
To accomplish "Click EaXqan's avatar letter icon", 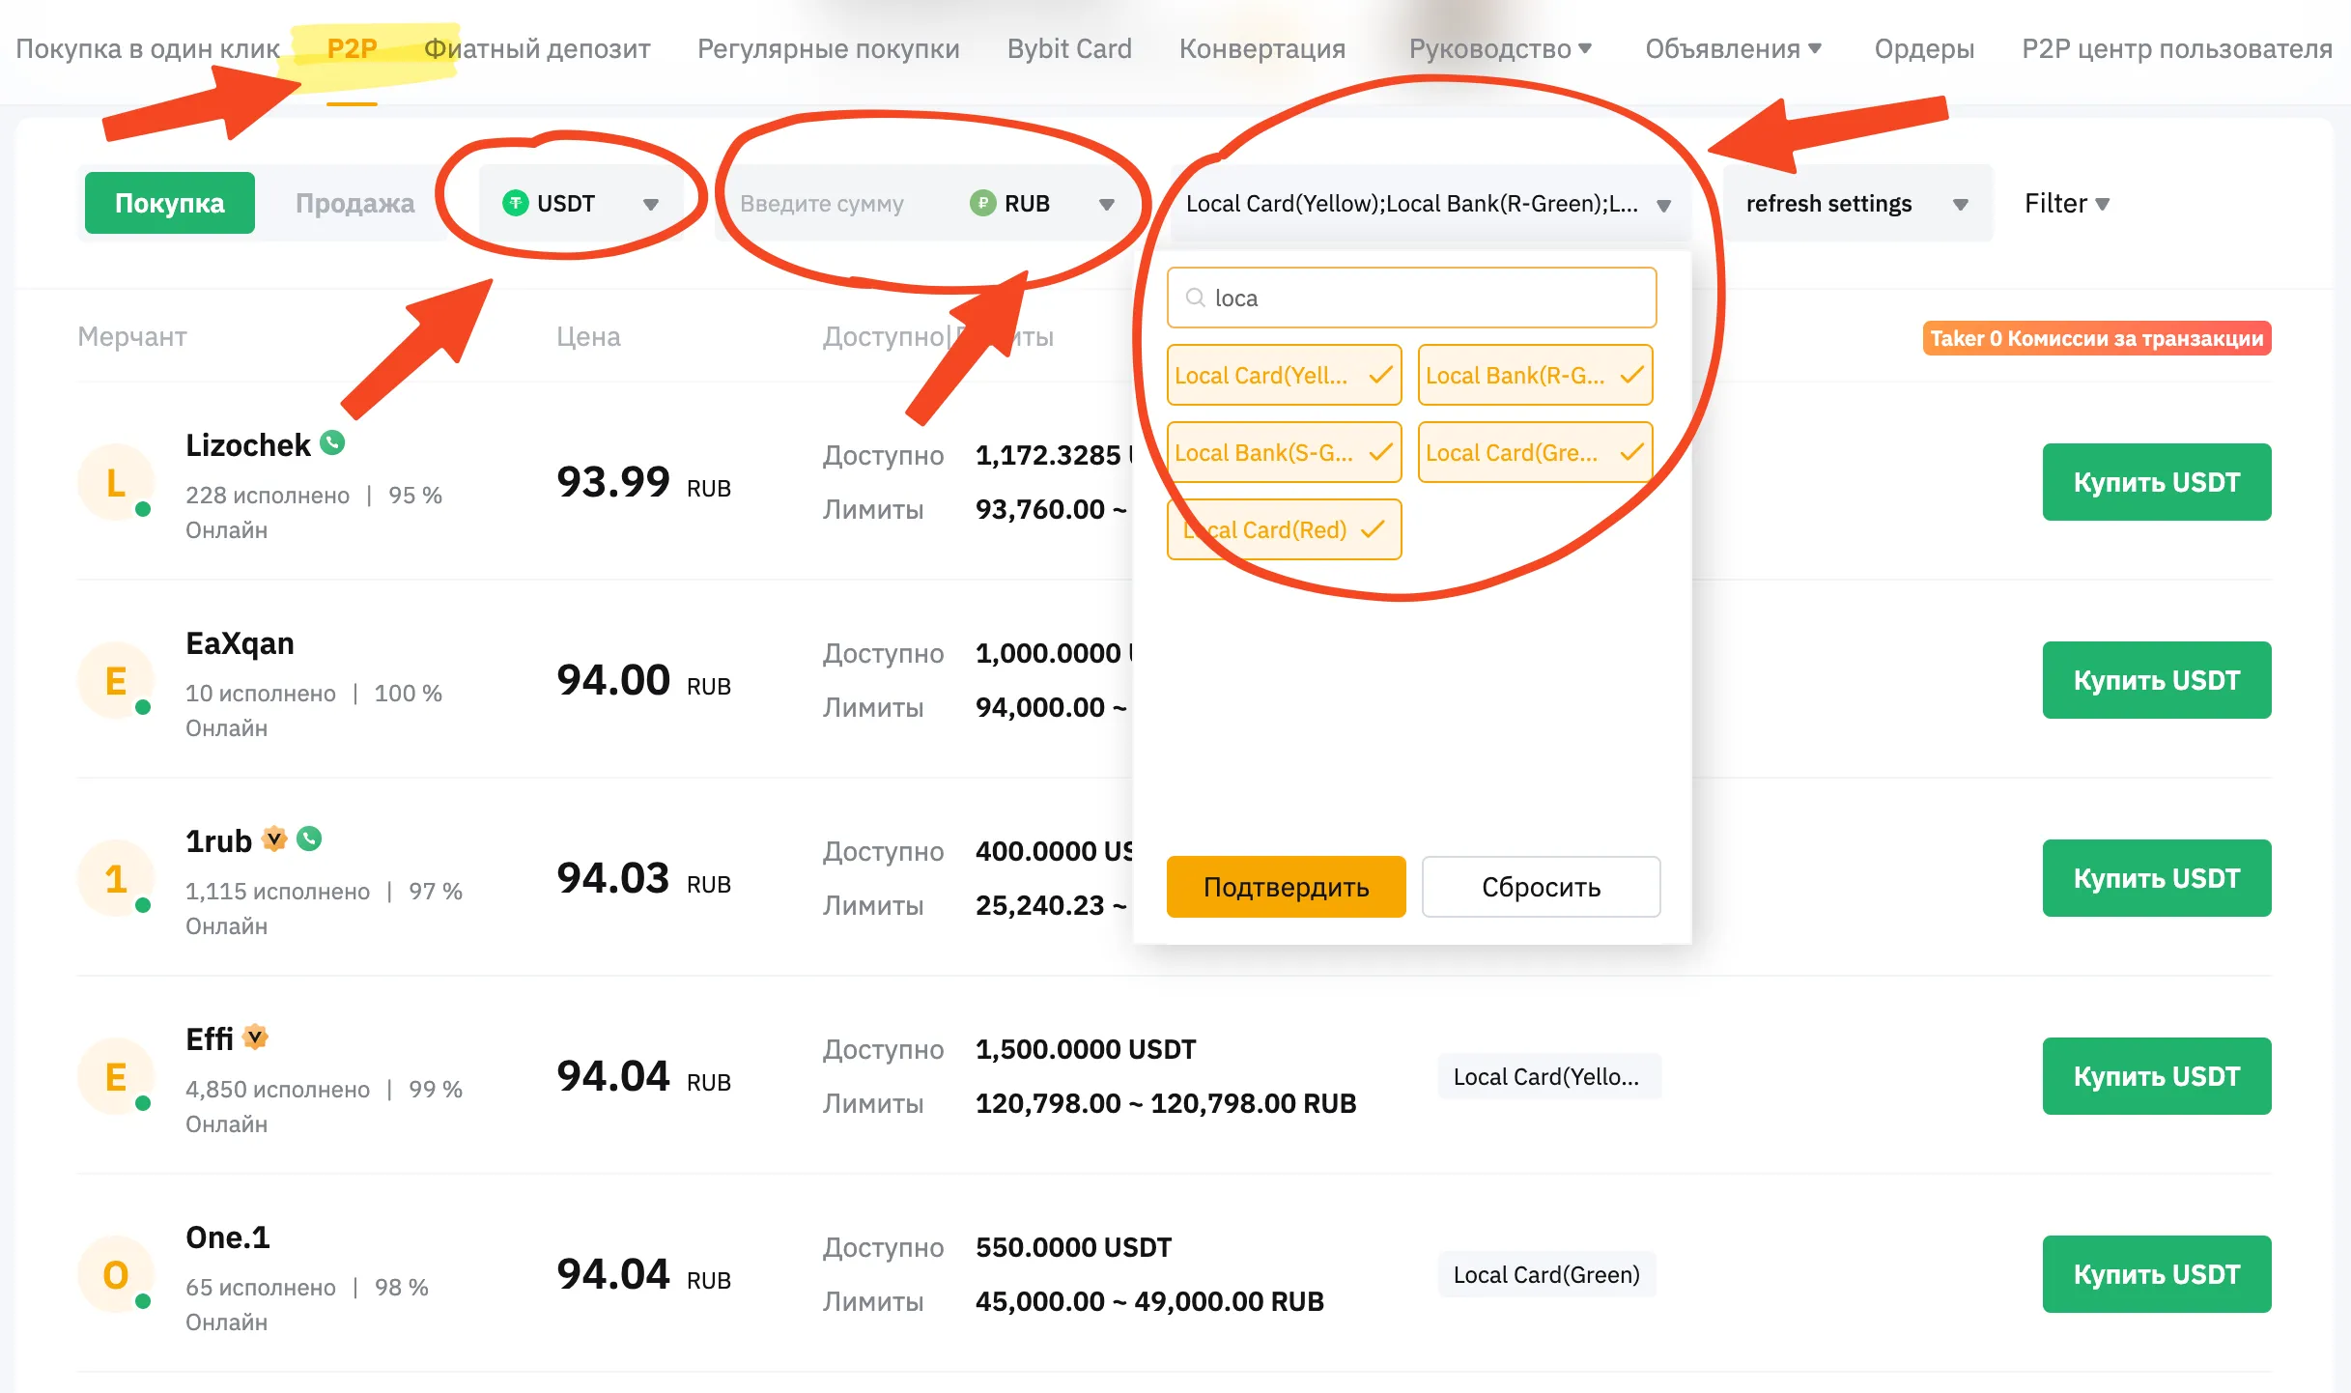I will click(x=116, y=681).
